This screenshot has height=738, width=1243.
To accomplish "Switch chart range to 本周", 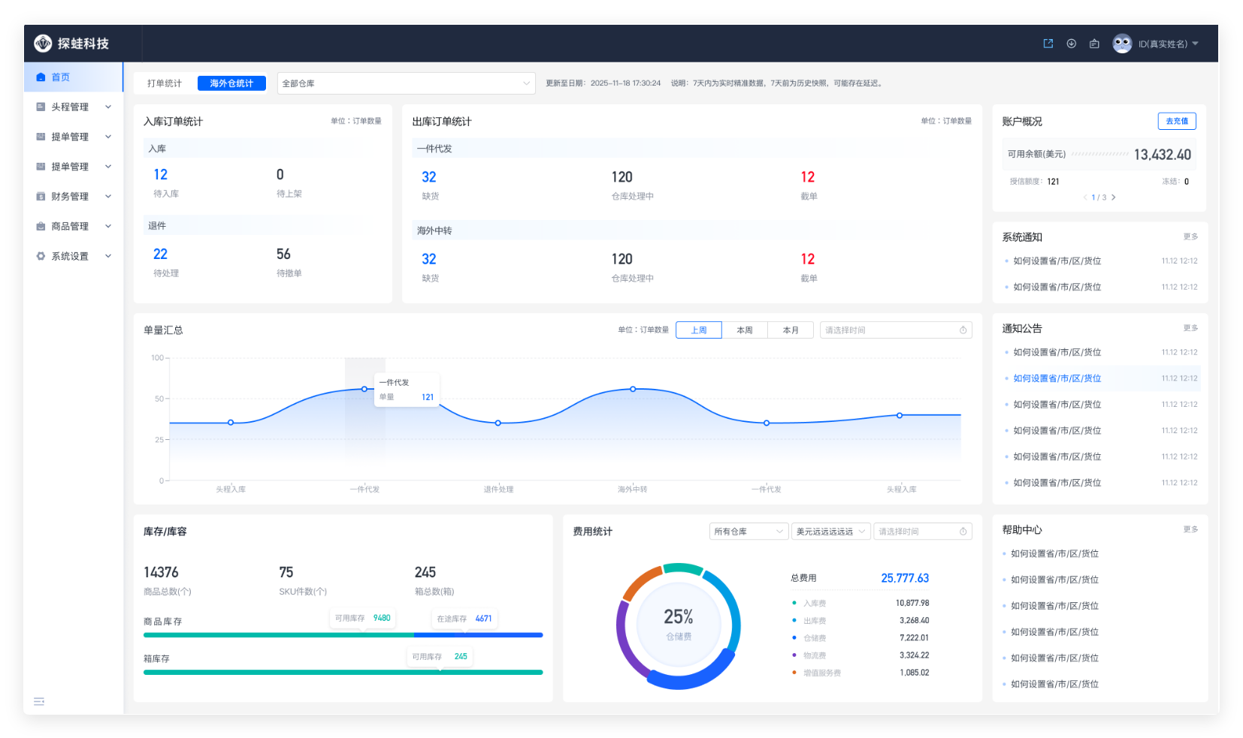I will [x=745, y=330].
